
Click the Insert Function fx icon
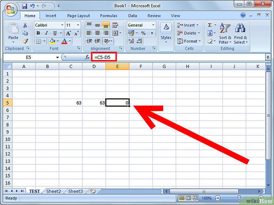pos(87,57)
